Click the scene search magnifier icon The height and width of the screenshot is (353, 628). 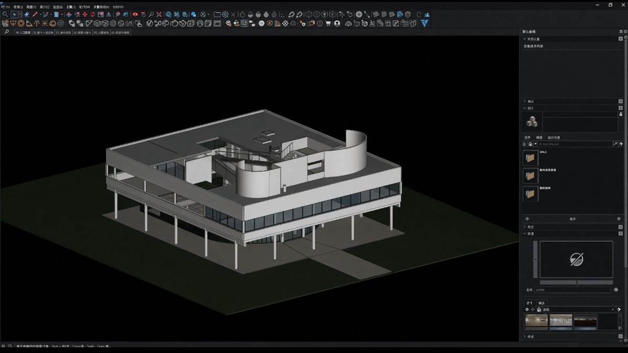coord(6,32)
